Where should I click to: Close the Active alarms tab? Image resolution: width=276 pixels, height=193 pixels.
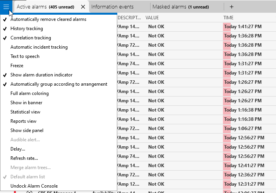tap(83, 7)
